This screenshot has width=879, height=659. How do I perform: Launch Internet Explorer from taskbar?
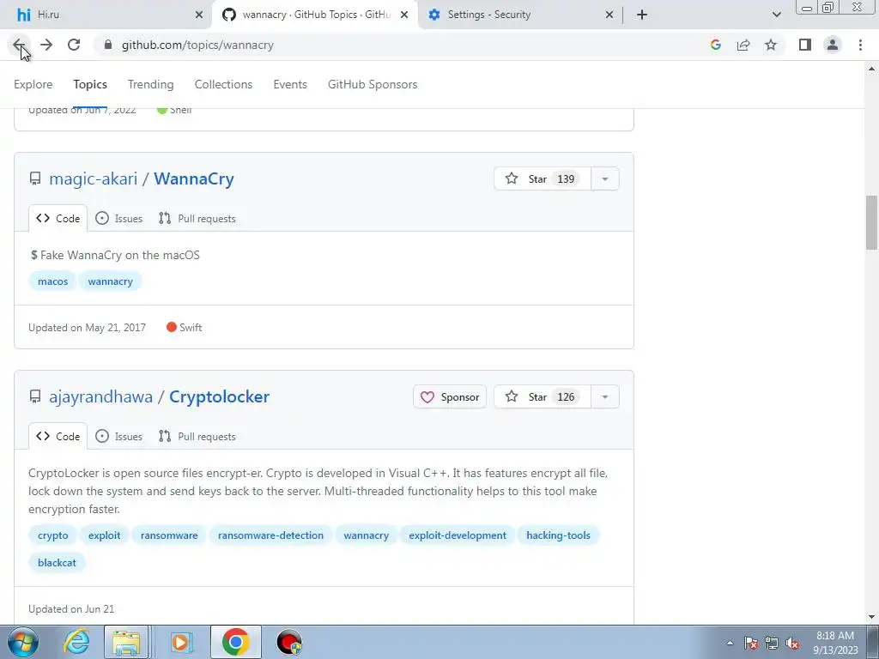point(76,642)
